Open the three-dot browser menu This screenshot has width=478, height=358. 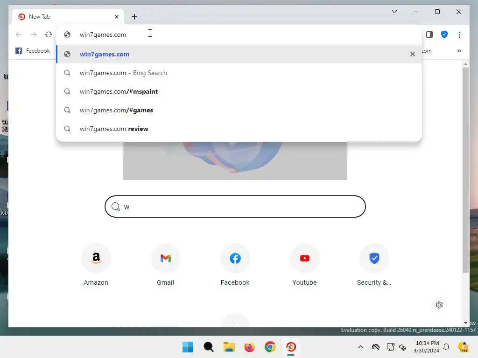(x=459, y=34)
